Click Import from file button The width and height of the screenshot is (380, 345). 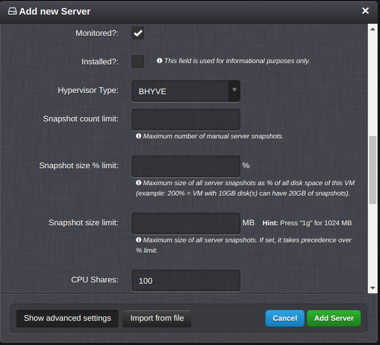tap(157, 318)
